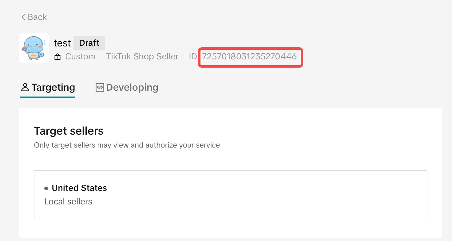Open the Developing tab label

(132, 88)
